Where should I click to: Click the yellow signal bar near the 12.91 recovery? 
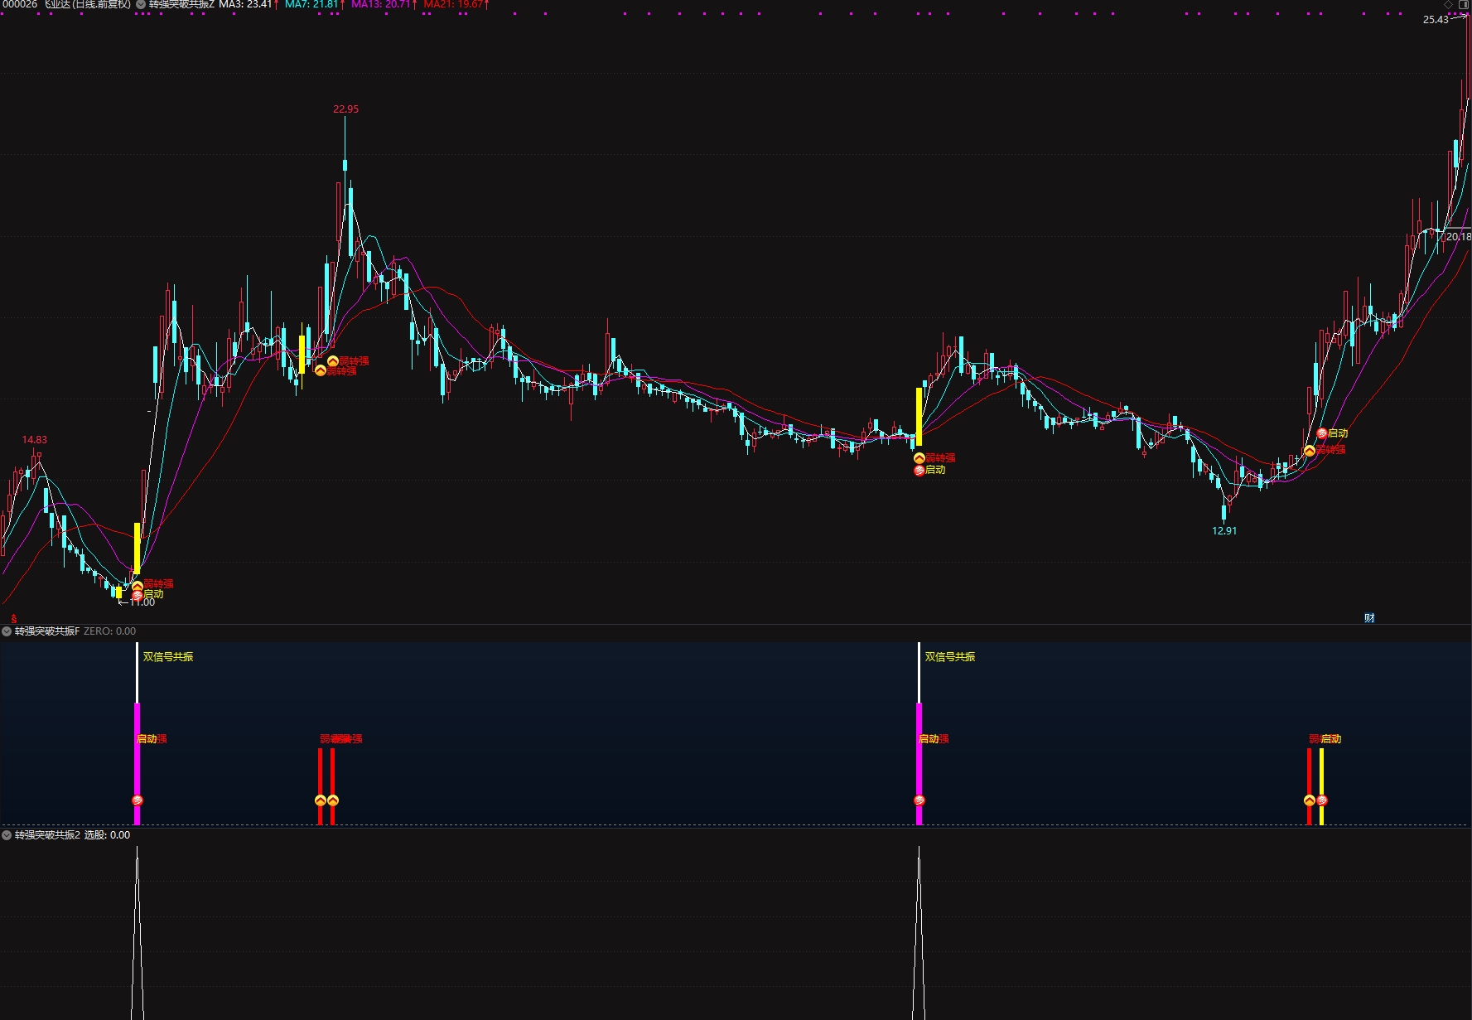[1321, 786]
